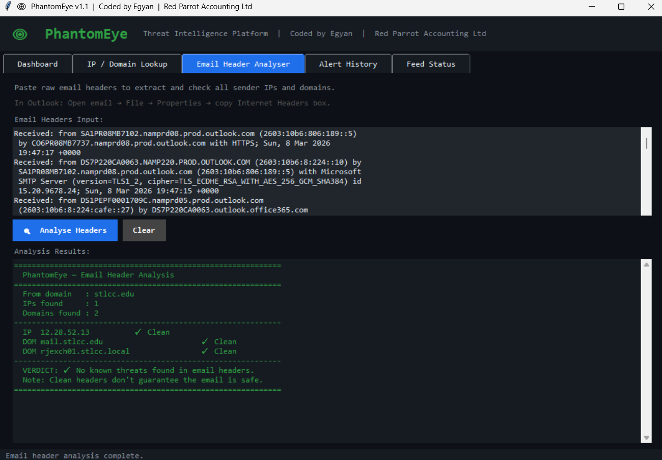The height and width of the screenshot is (460, 662).
Task: Click the Clear button
Action: [x=144, y=230]
